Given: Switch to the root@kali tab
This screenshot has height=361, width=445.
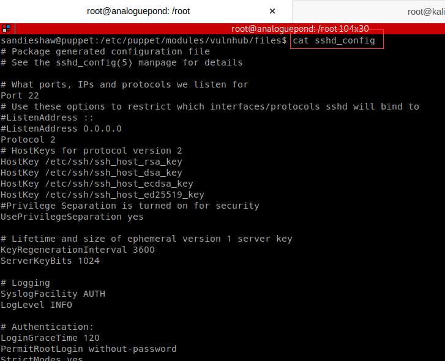Looking at the screenshot, I should pyautogui.click(x=425, y=11).
